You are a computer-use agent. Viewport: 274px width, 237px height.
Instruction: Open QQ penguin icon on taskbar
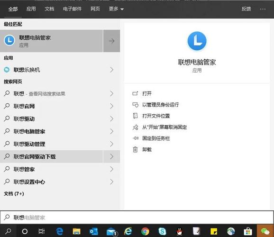[x=179, y=231]
